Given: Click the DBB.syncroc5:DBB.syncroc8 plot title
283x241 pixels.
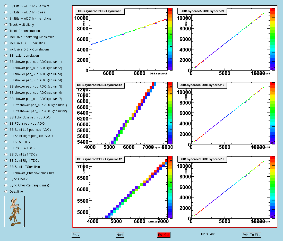Looking at the screenshot, I should (x=100, y=11).
